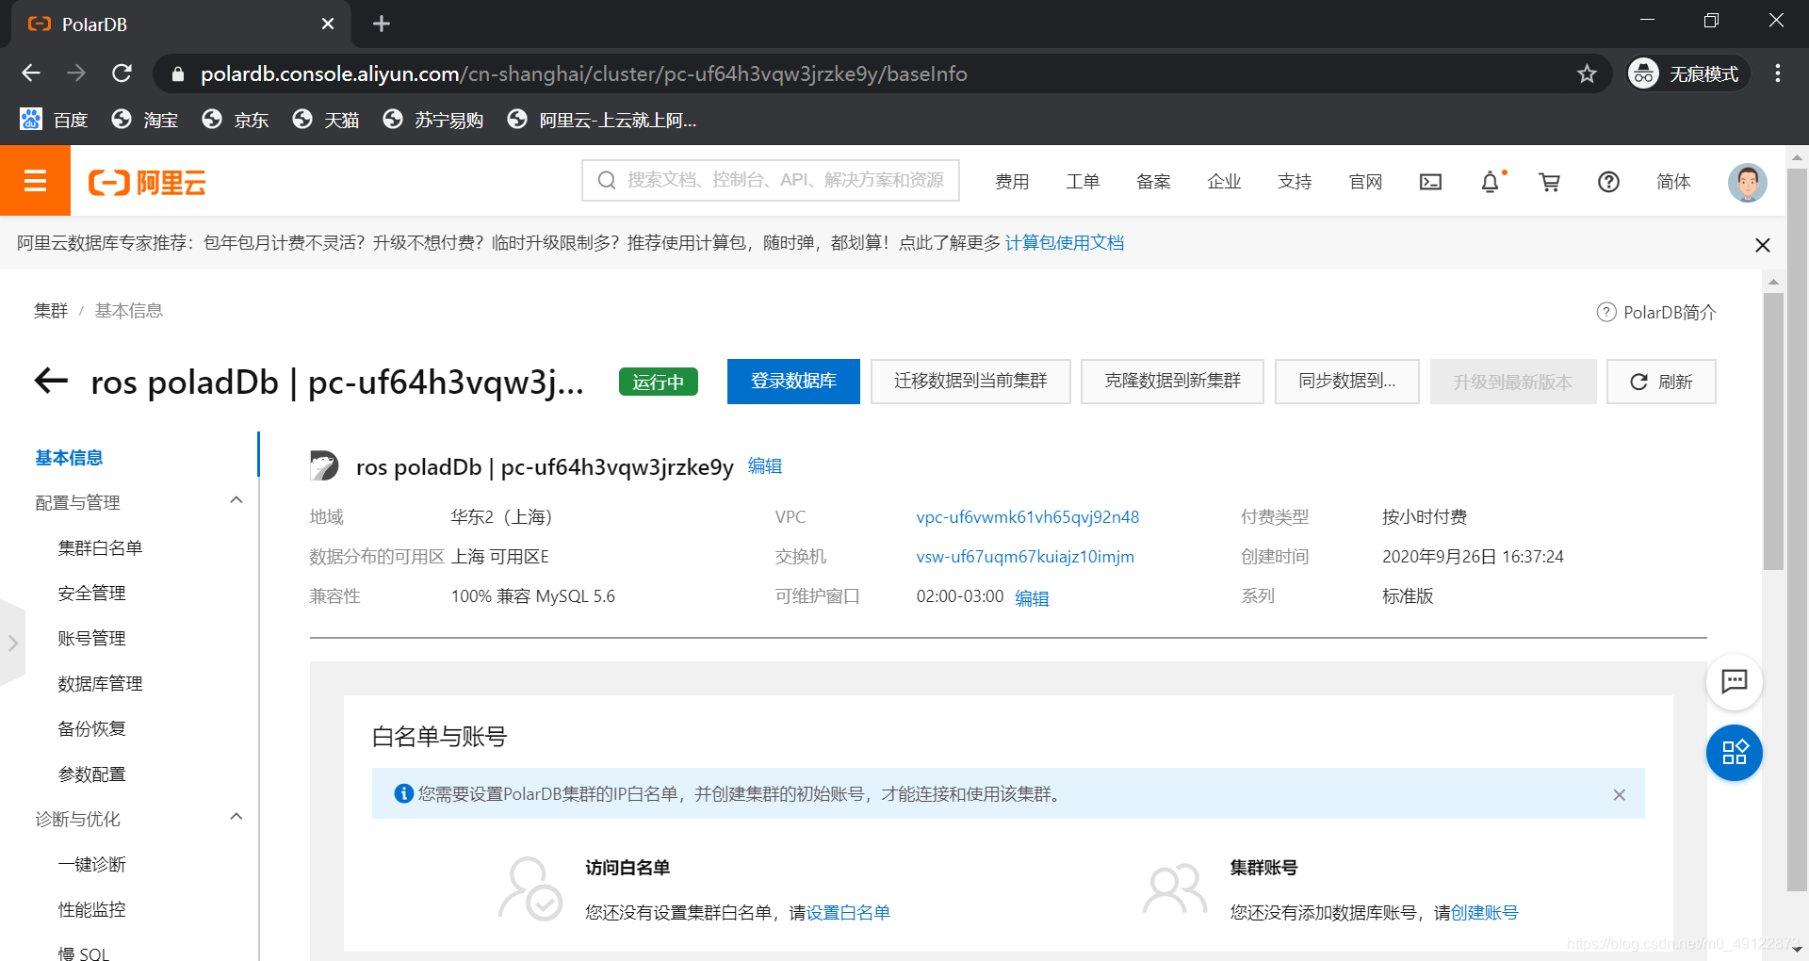Click the 运行中 status badge

tap(658, 382)
